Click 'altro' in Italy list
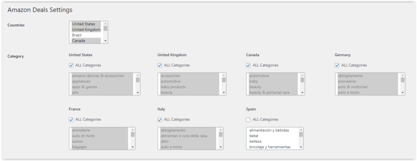This screenshot has height=161, width=417. tap(188, 141)
